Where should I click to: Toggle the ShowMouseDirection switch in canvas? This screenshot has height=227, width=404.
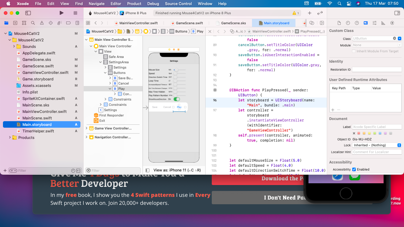177,99
